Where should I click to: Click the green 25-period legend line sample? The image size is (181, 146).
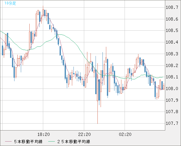point(51,142)
